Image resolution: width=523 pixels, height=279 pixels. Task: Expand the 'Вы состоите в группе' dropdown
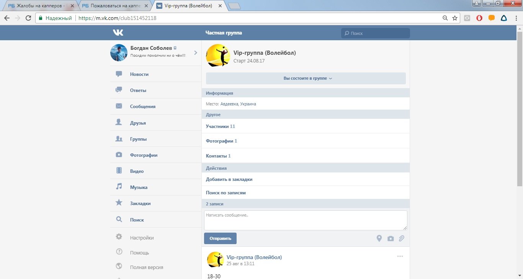point(306,78)
